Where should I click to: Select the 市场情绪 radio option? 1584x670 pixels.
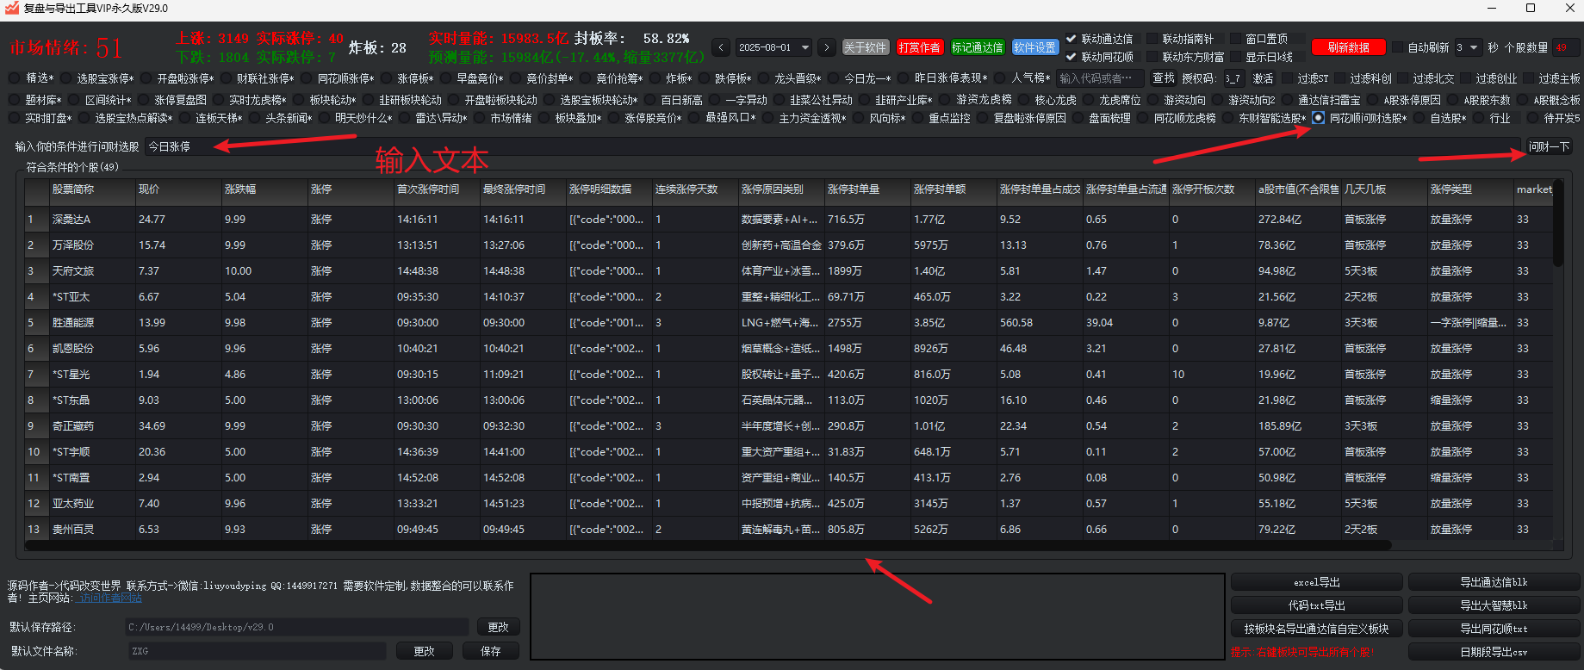[x=480, y=118]
